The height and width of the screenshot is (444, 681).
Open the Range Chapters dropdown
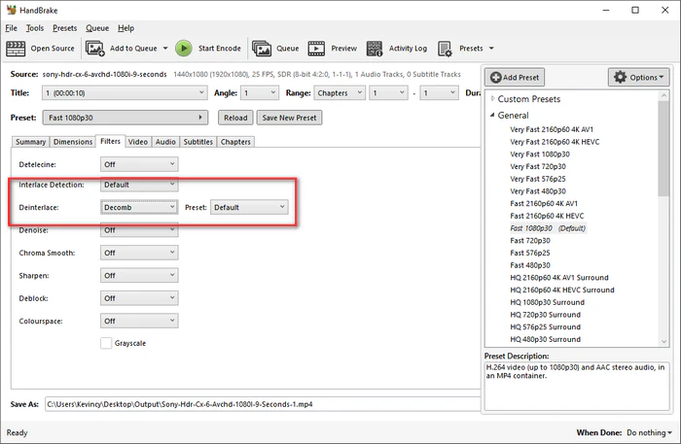[x=340, y=93]
